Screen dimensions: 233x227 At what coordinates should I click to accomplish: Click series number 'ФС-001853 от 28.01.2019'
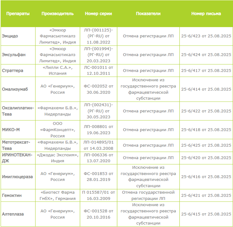[98, 177]
